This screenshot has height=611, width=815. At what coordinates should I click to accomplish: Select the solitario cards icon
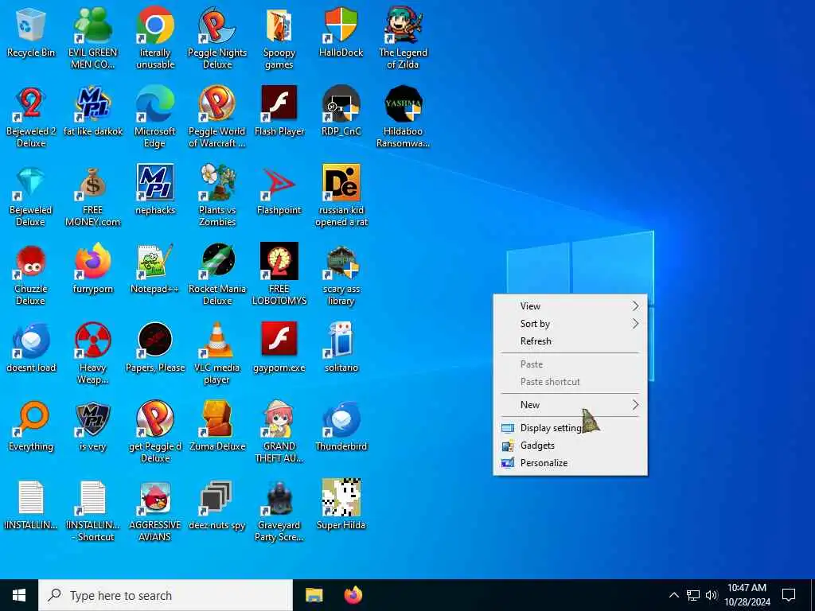pos(341,348)
